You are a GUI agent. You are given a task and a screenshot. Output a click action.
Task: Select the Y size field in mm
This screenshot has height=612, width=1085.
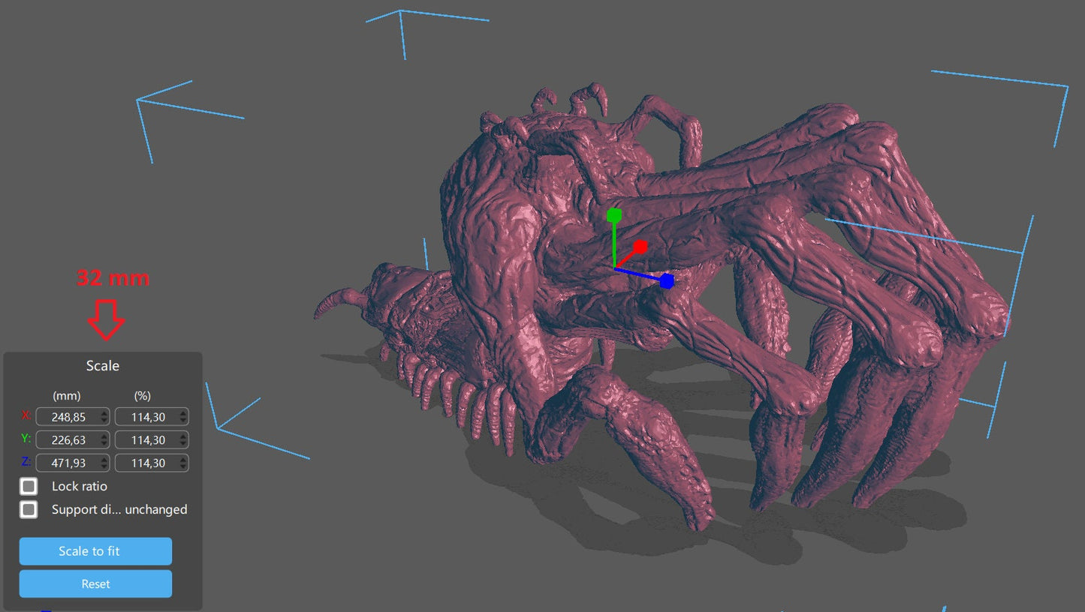(66, 440)
